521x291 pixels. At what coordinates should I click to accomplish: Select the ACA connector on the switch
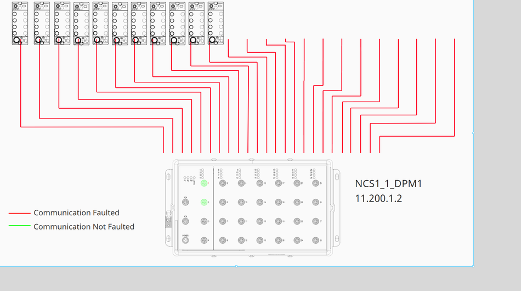185,222
